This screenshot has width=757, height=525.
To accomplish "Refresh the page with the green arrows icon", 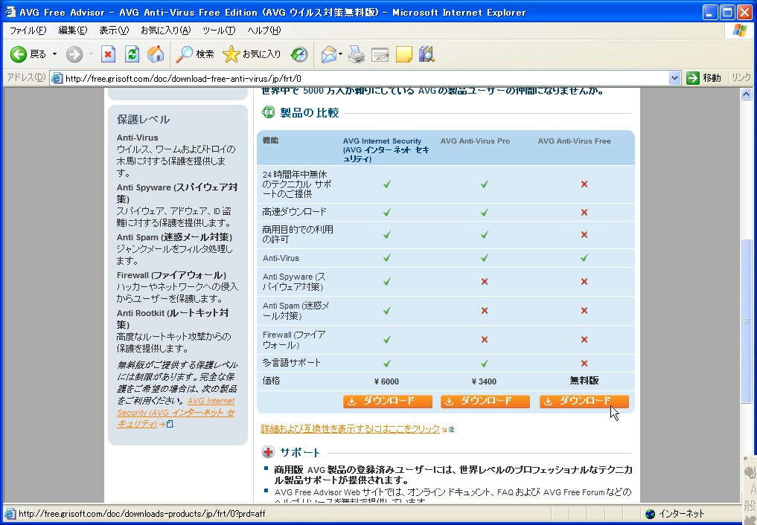I will 132,54.
